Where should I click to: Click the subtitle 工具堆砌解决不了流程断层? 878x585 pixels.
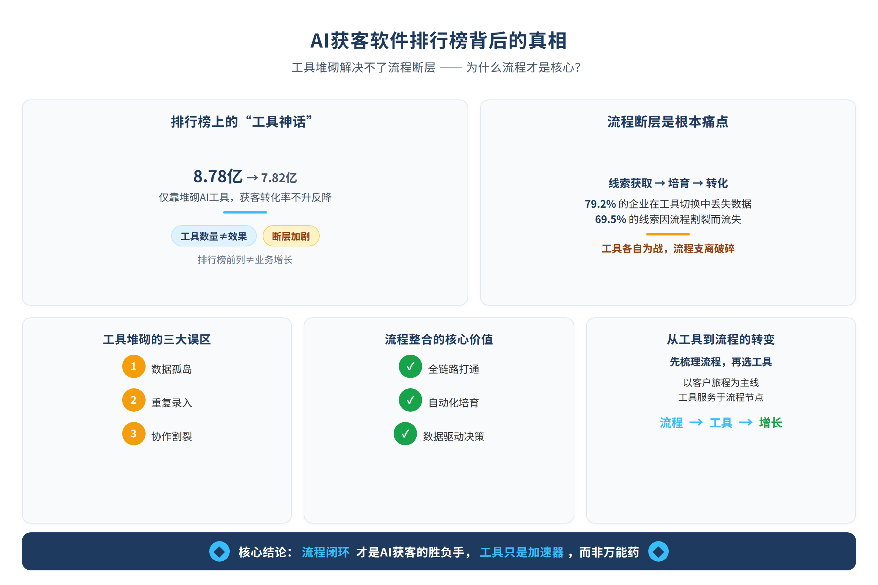coord(364,68)
